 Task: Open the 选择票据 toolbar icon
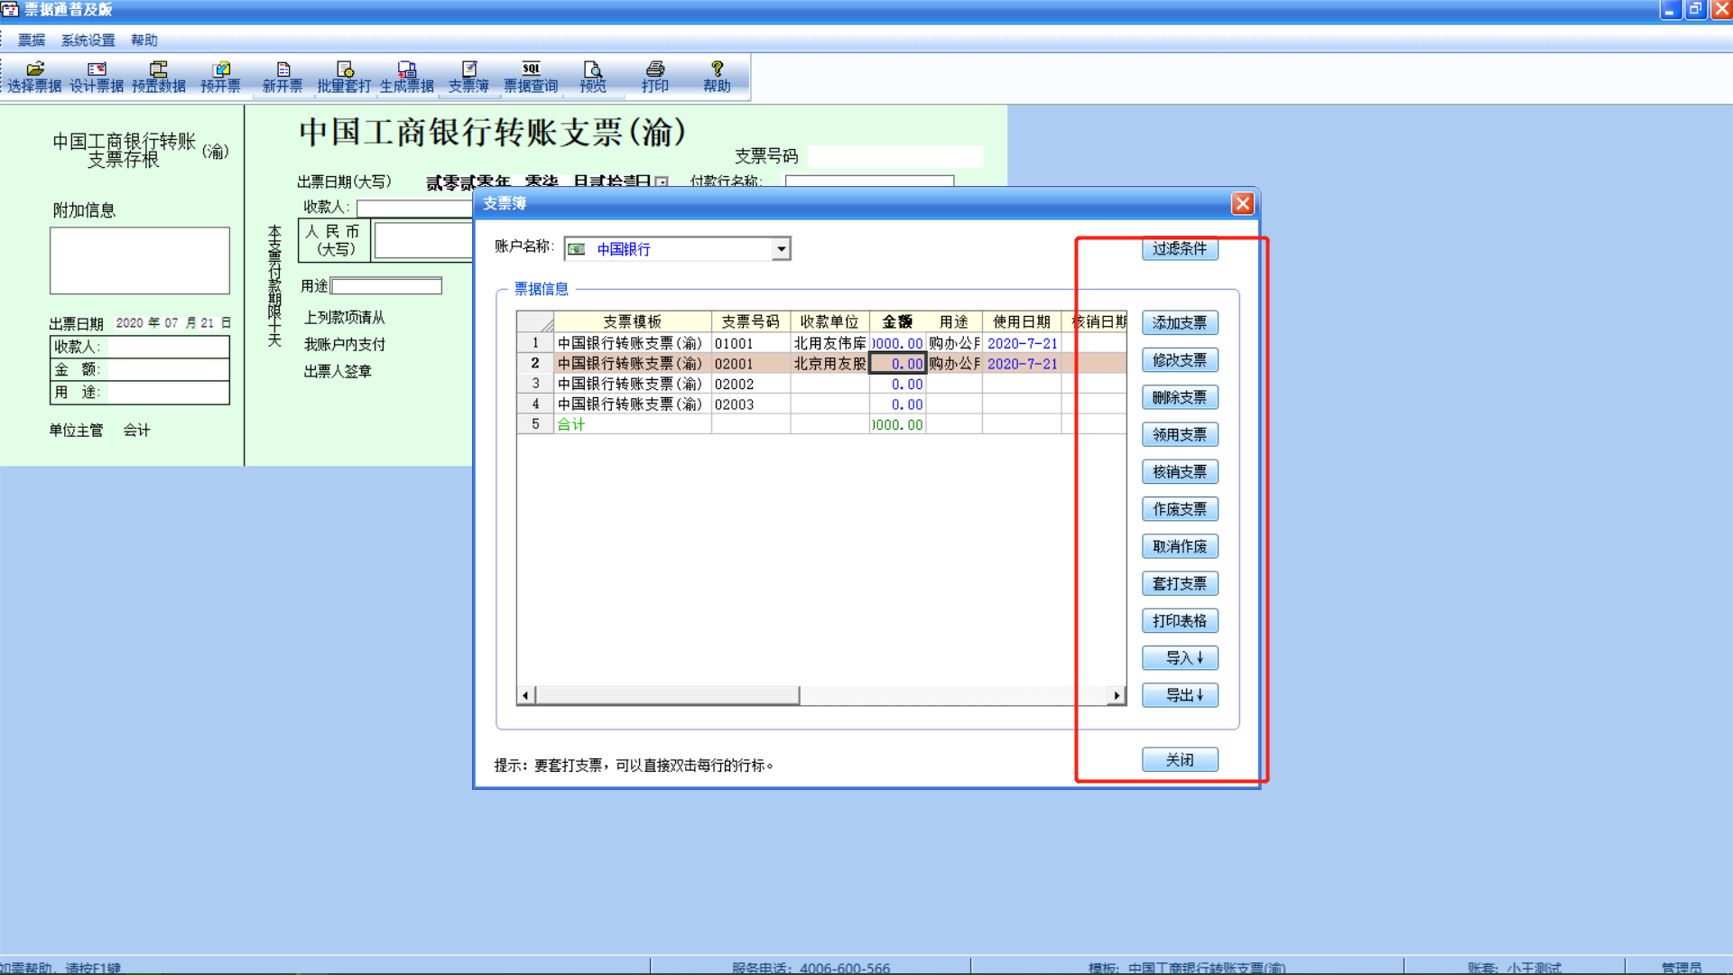(x=35, y=77)
